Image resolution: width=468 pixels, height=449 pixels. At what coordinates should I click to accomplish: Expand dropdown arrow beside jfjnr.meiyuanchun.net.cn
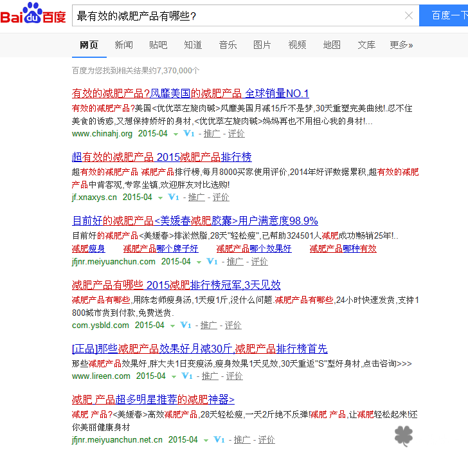pos(206,441)
